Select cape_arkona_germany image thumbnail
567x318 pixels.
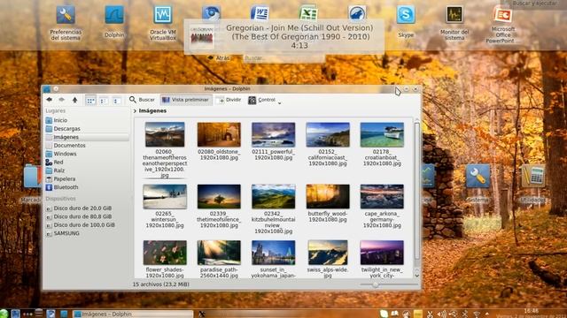(382, 196)
